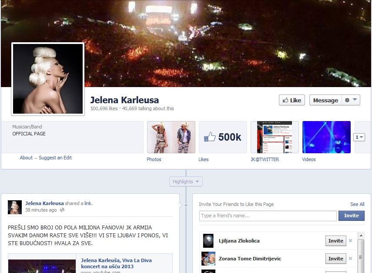The image size is (372, 273).
Task: Open the About link
Action: coord(26,158)
